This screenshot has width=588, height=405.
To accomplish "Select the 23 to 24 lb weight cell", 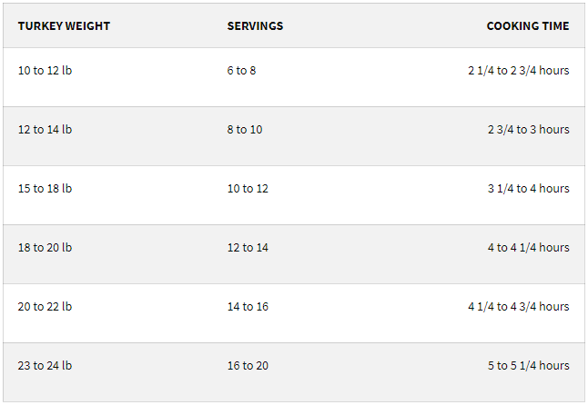I will click(45, 366).
